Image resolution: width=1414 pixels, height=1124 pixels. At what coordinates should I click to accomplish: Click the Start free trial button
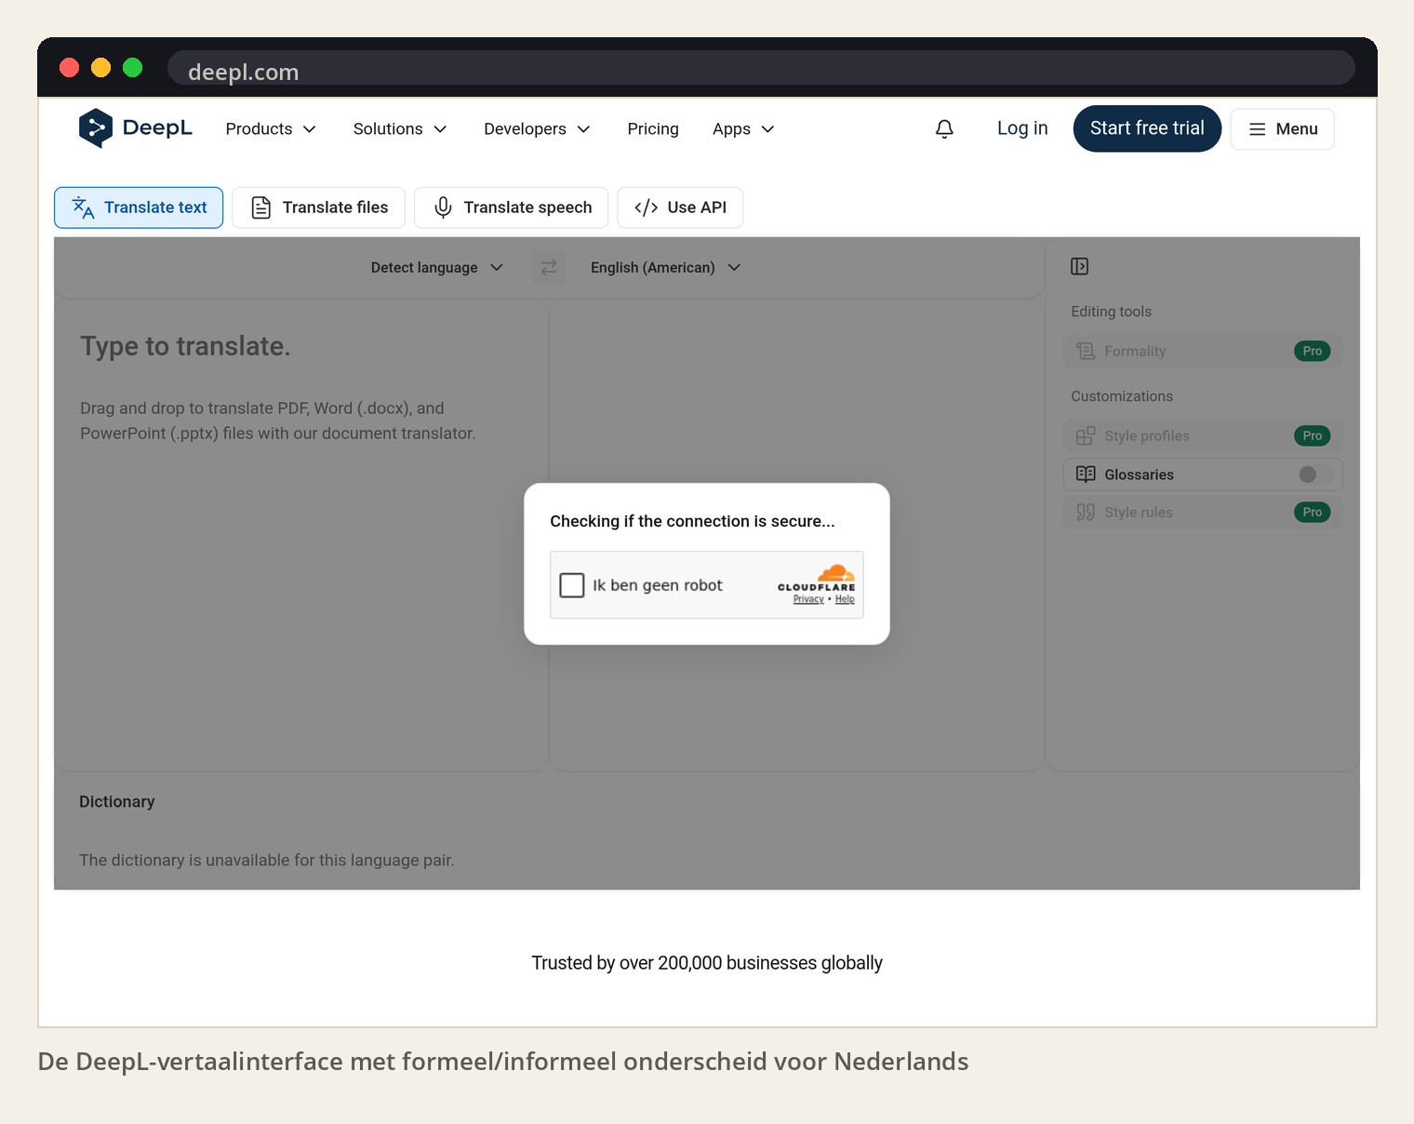pyautogui.click(x=1147, y=128)
